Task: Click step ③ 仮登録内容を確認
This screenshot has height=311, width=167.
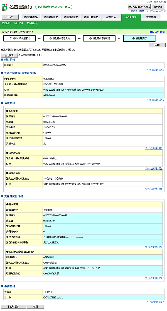Action: 99,38
